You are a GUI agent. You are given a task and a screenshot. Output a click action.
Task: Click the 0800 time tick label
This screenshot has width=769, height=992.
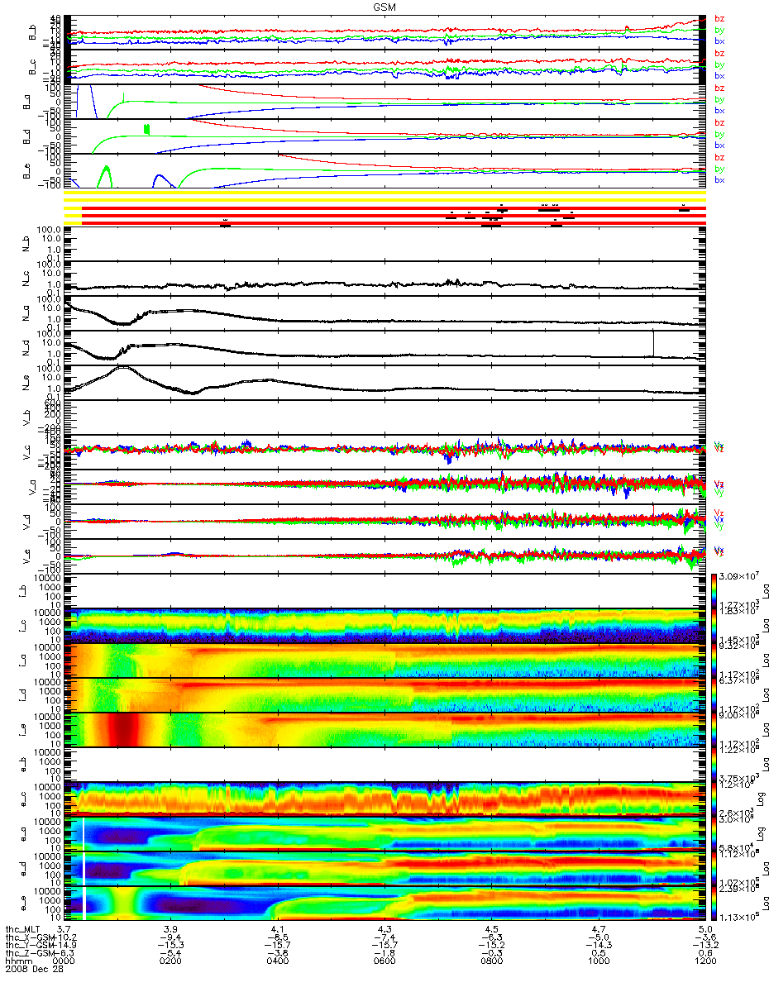point(490,961)
